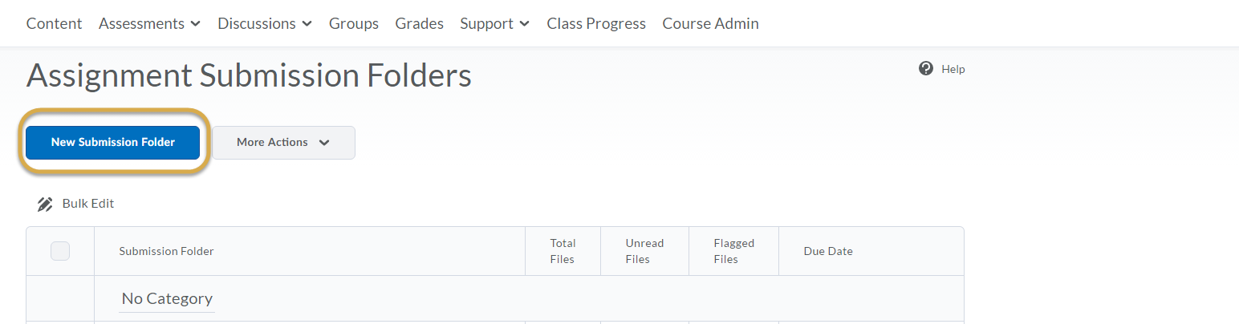Screen dimensions: 1239x324
Task: Open the Discussions menu
Action: [x=265, y=24]
